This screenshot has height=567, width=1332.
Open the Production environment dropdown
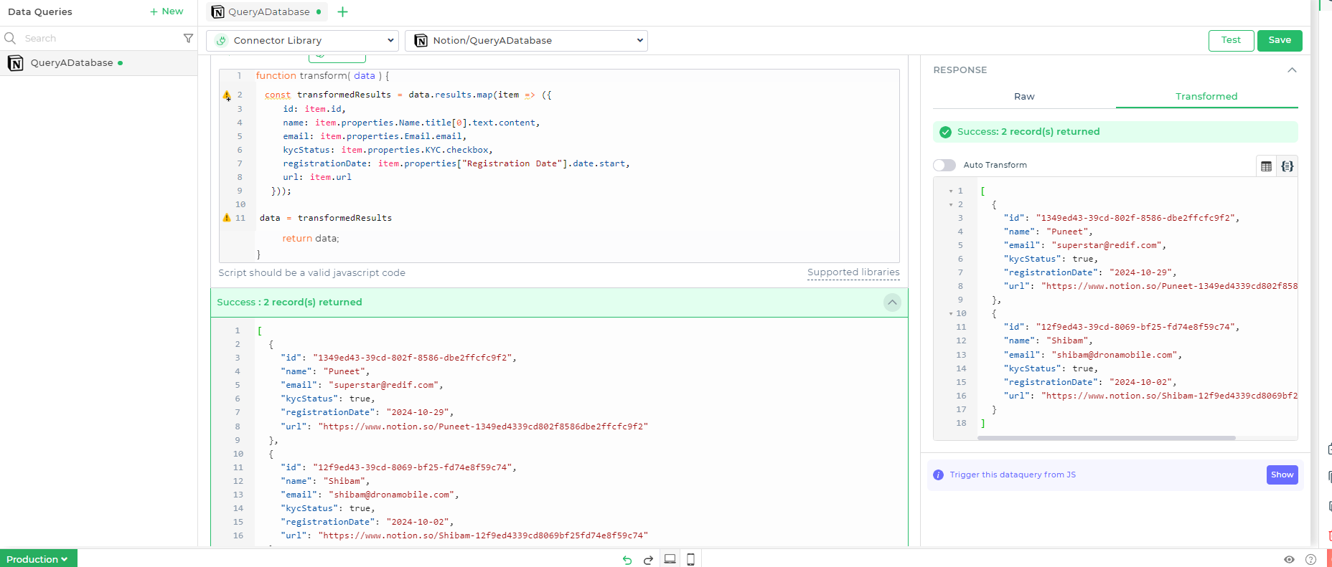click(38, 559)
